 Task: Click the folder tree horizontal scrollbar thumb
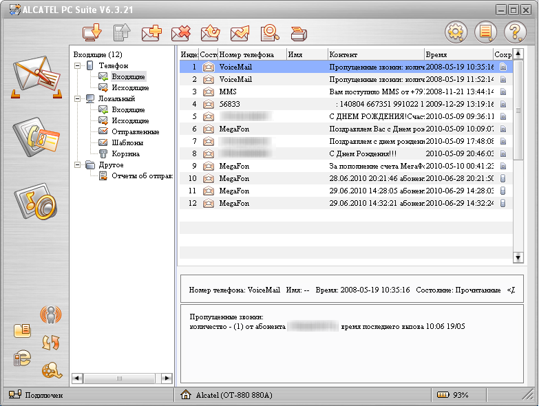119,378
